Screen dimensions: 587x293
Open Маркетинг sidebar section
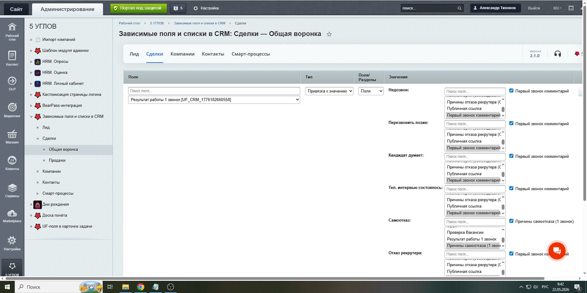point(12,110)
